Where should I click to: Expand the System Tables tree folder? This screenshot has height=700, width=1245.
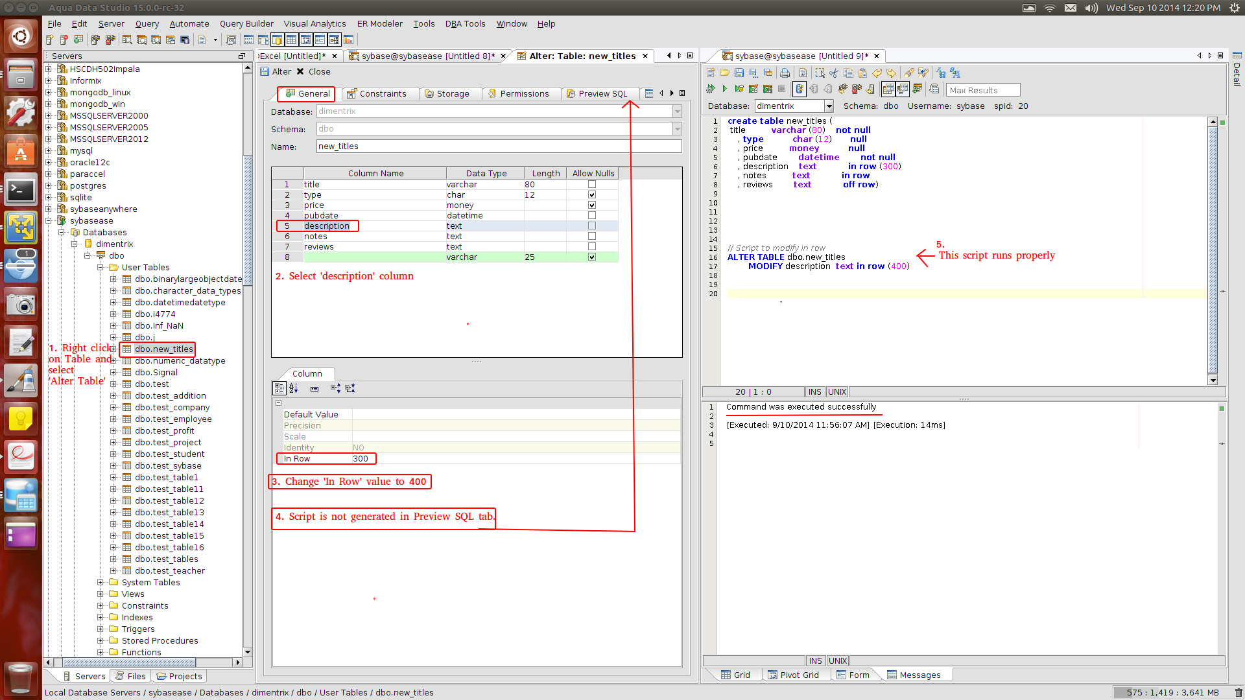point(101,583)
